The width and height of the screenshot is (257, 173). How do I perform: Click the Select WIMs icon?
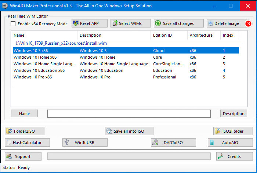(115, 23)
